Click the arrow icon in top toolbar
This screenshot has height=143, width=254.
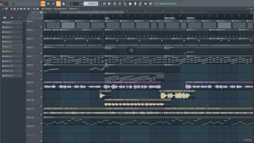[x=48, y=4]
